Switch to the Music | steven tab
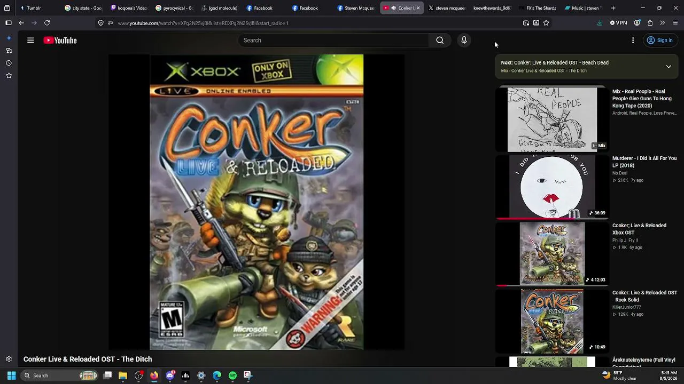684x384 pixels. click(583, 8)
